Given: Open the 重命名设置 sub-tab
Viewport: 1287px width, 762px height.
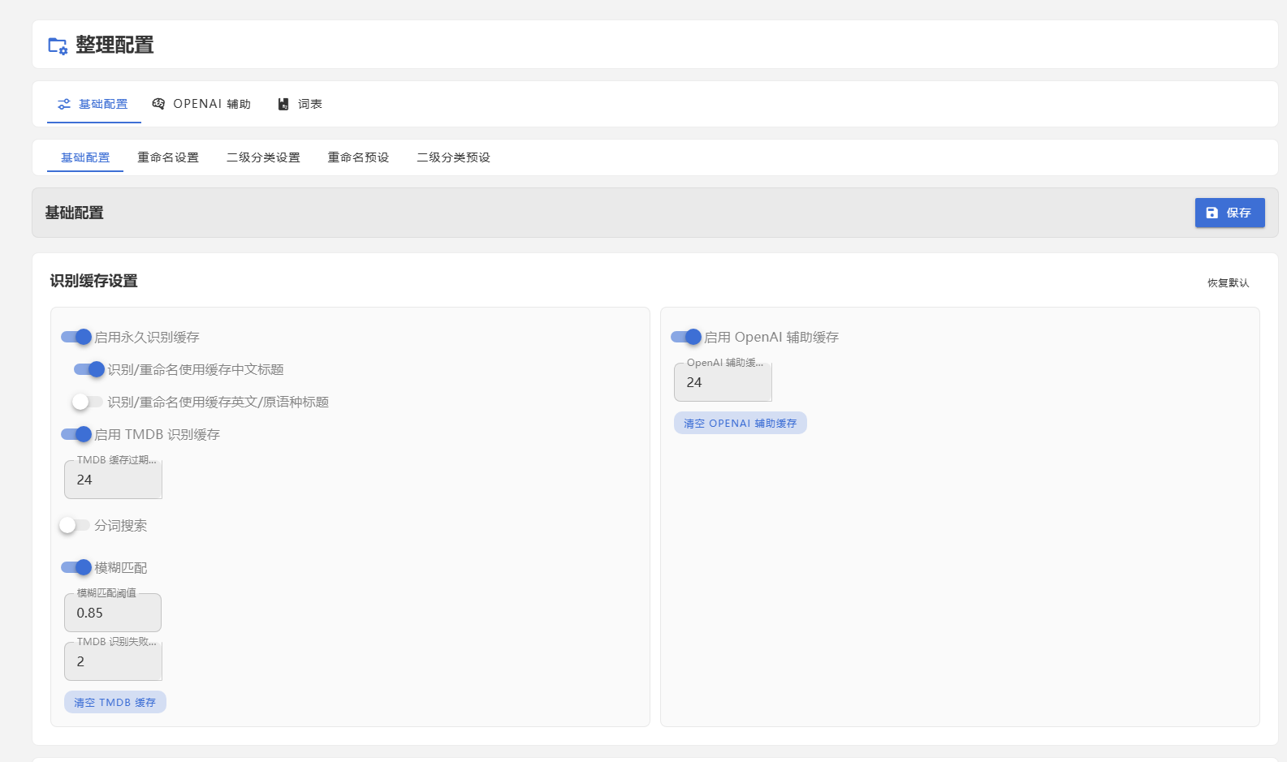Looking at the screenshot, I should tap(168, 157).
